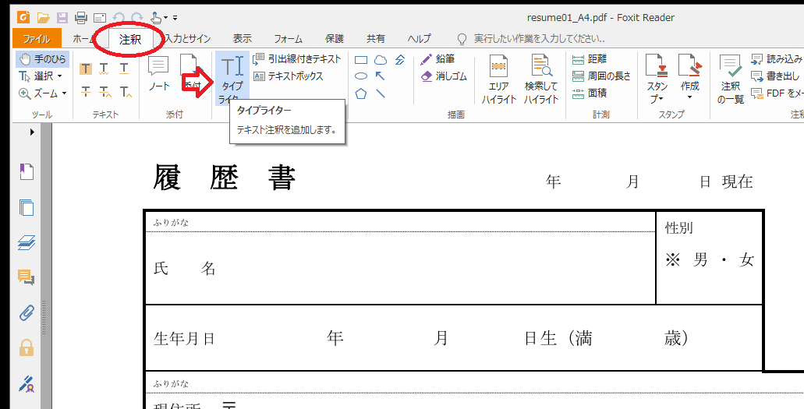Select the Replace text markup tool

pyautogui.click(x=104, y=92)
